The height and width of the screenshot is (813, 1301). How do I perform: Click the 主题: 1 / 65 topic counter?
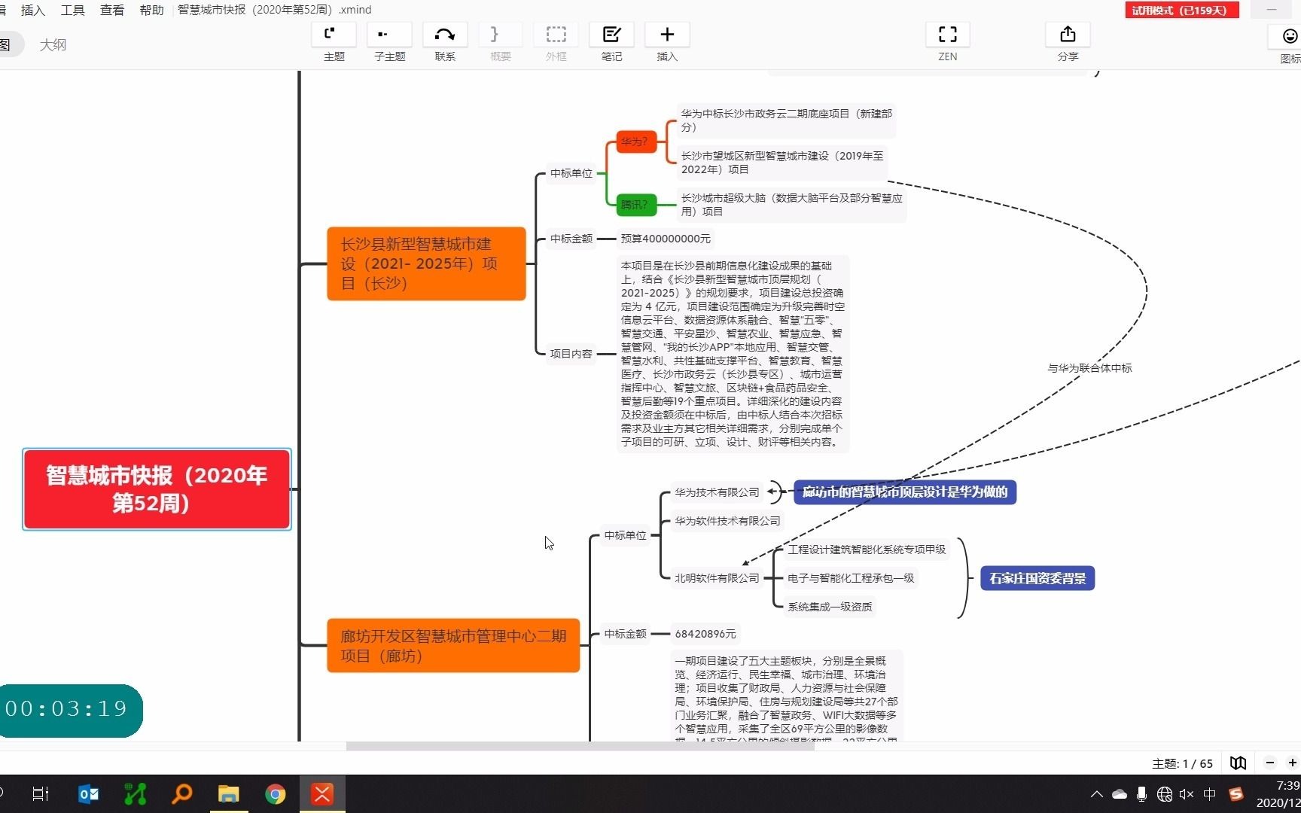click(x=1182, y=763)
